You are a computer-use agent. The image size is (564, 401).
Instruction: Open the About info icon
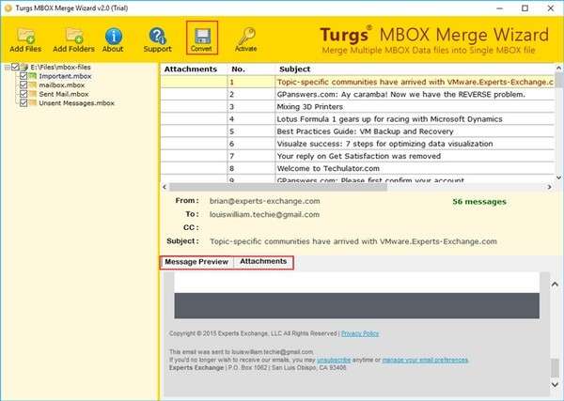(x=113, y=36)
